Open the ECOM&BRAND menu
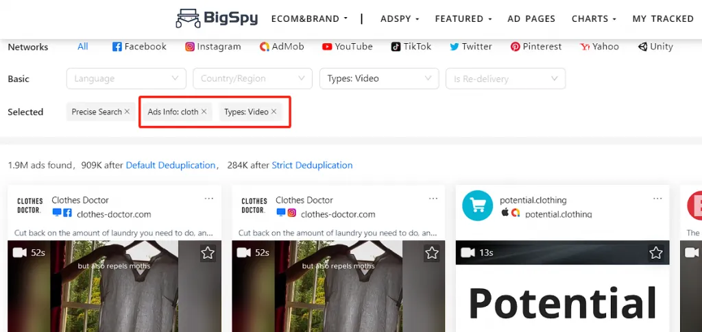This screenshot has width=702, height=332. (x=309, y=18)
